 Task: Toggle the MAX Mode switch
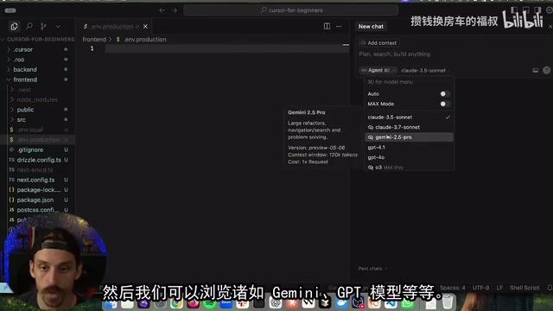[445, 104]
